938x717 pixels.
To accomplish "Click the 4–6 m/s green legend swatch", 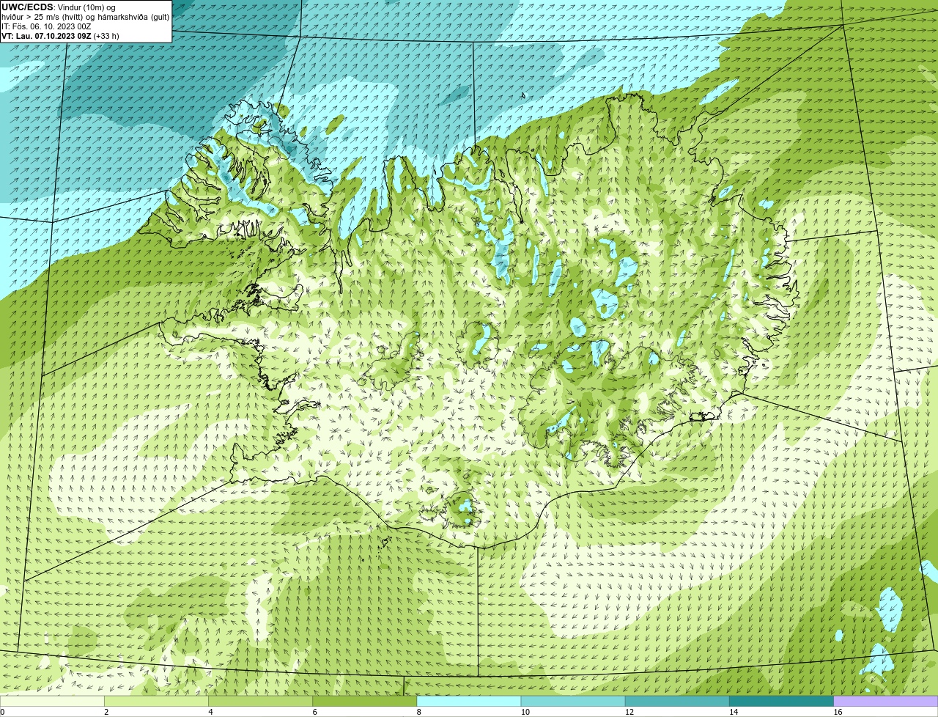I will [260, 702].
